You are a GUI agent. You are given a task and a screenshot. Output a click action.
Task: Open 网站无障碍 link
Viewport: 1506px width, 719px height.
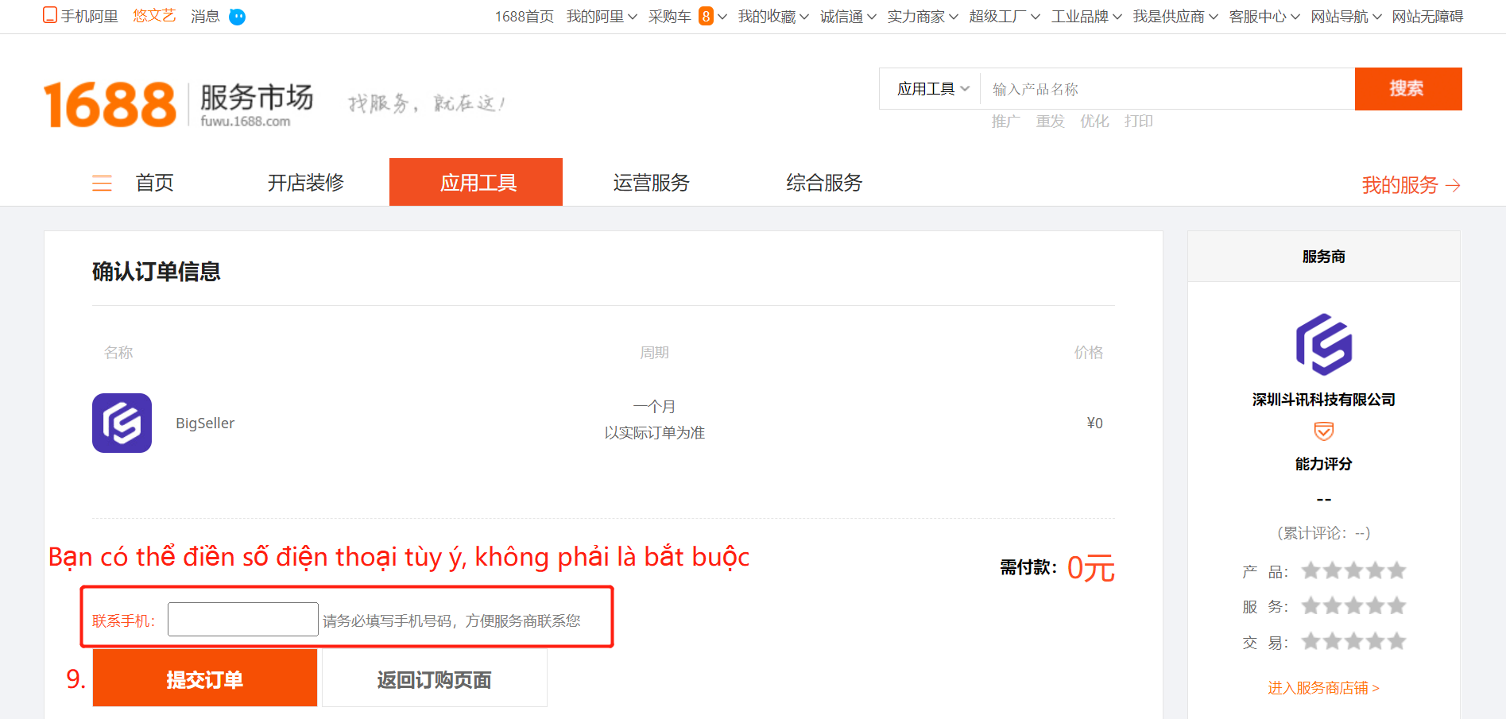(1427, 17)
